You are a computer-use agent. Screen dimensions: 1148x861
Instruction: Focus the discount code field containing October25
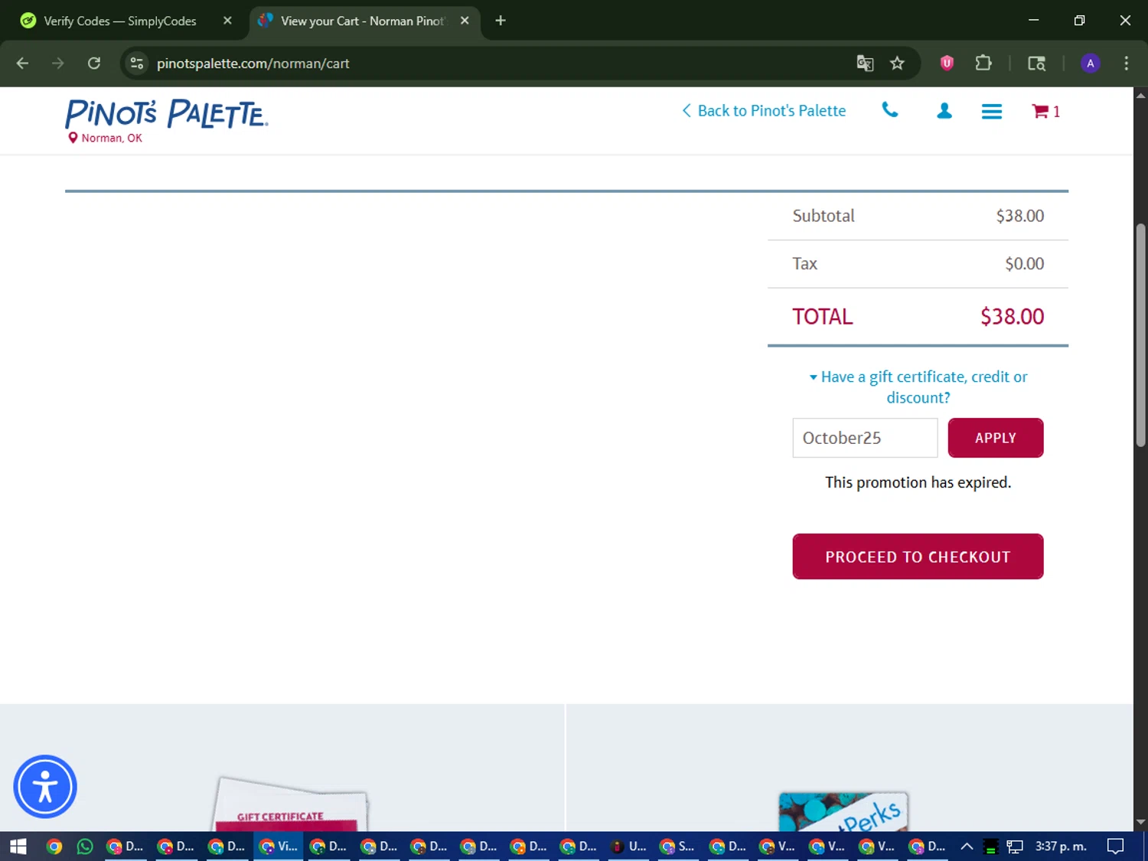pyautogui.click(x=865, y=438)
